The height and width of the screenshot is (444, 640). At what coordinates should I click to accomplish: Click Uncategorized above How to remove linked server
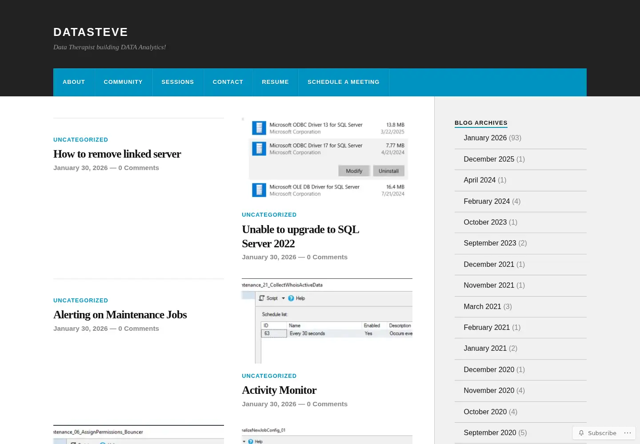coord(81,140)
